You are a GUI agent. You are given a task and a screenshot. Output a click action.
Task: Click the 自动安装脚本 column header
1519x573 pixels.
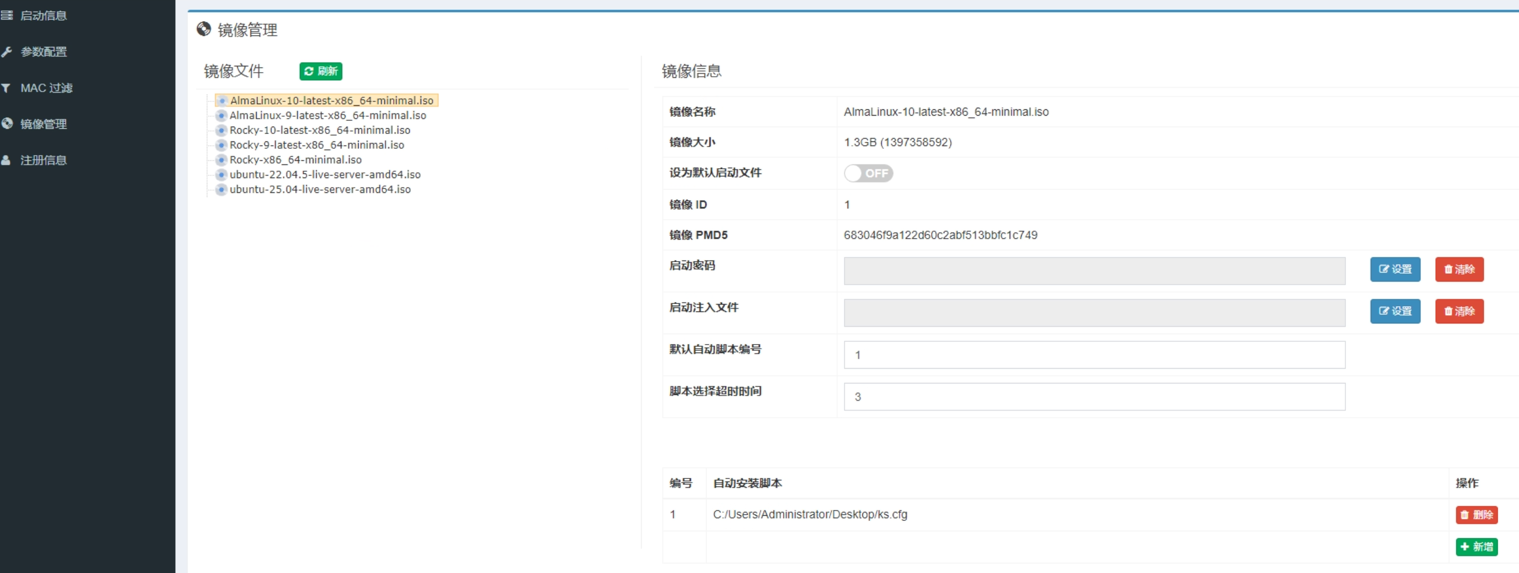coord(748,484)
